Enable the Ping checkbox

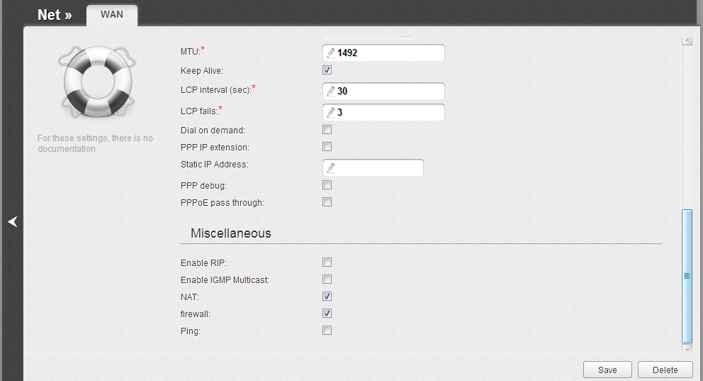327,331
